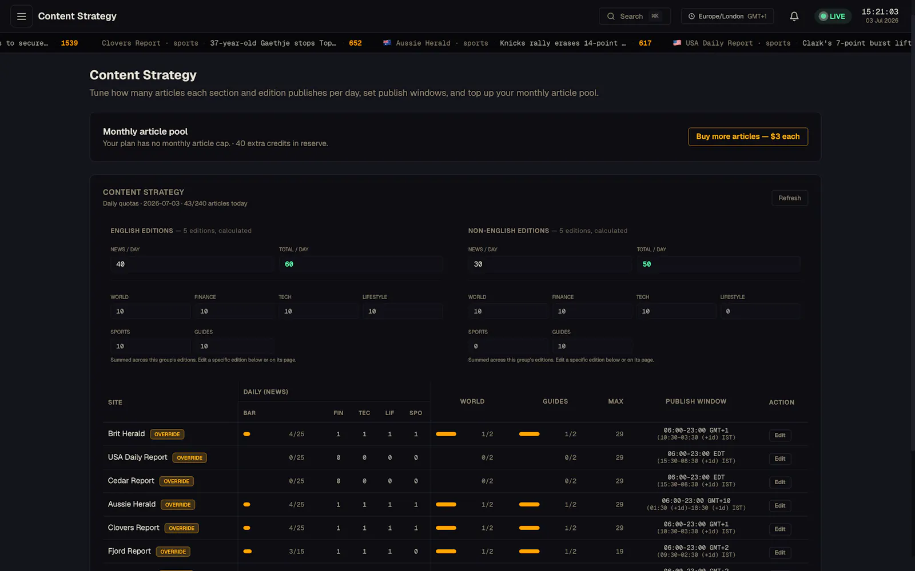Click Non-English World quota field

click(x=508, y=311)
